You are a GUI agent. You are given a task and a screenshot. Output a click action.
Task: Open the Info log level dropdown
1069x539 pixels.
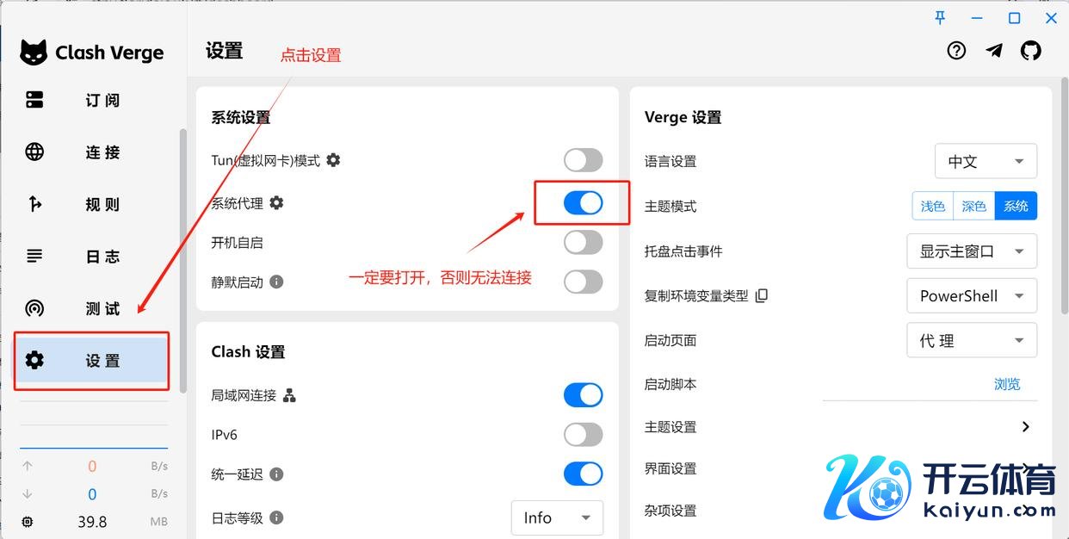557,517
